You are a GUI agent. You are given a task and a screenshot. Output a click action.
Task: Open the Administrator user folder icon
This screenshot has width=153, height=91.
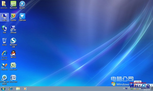click(x=4, y=5)
